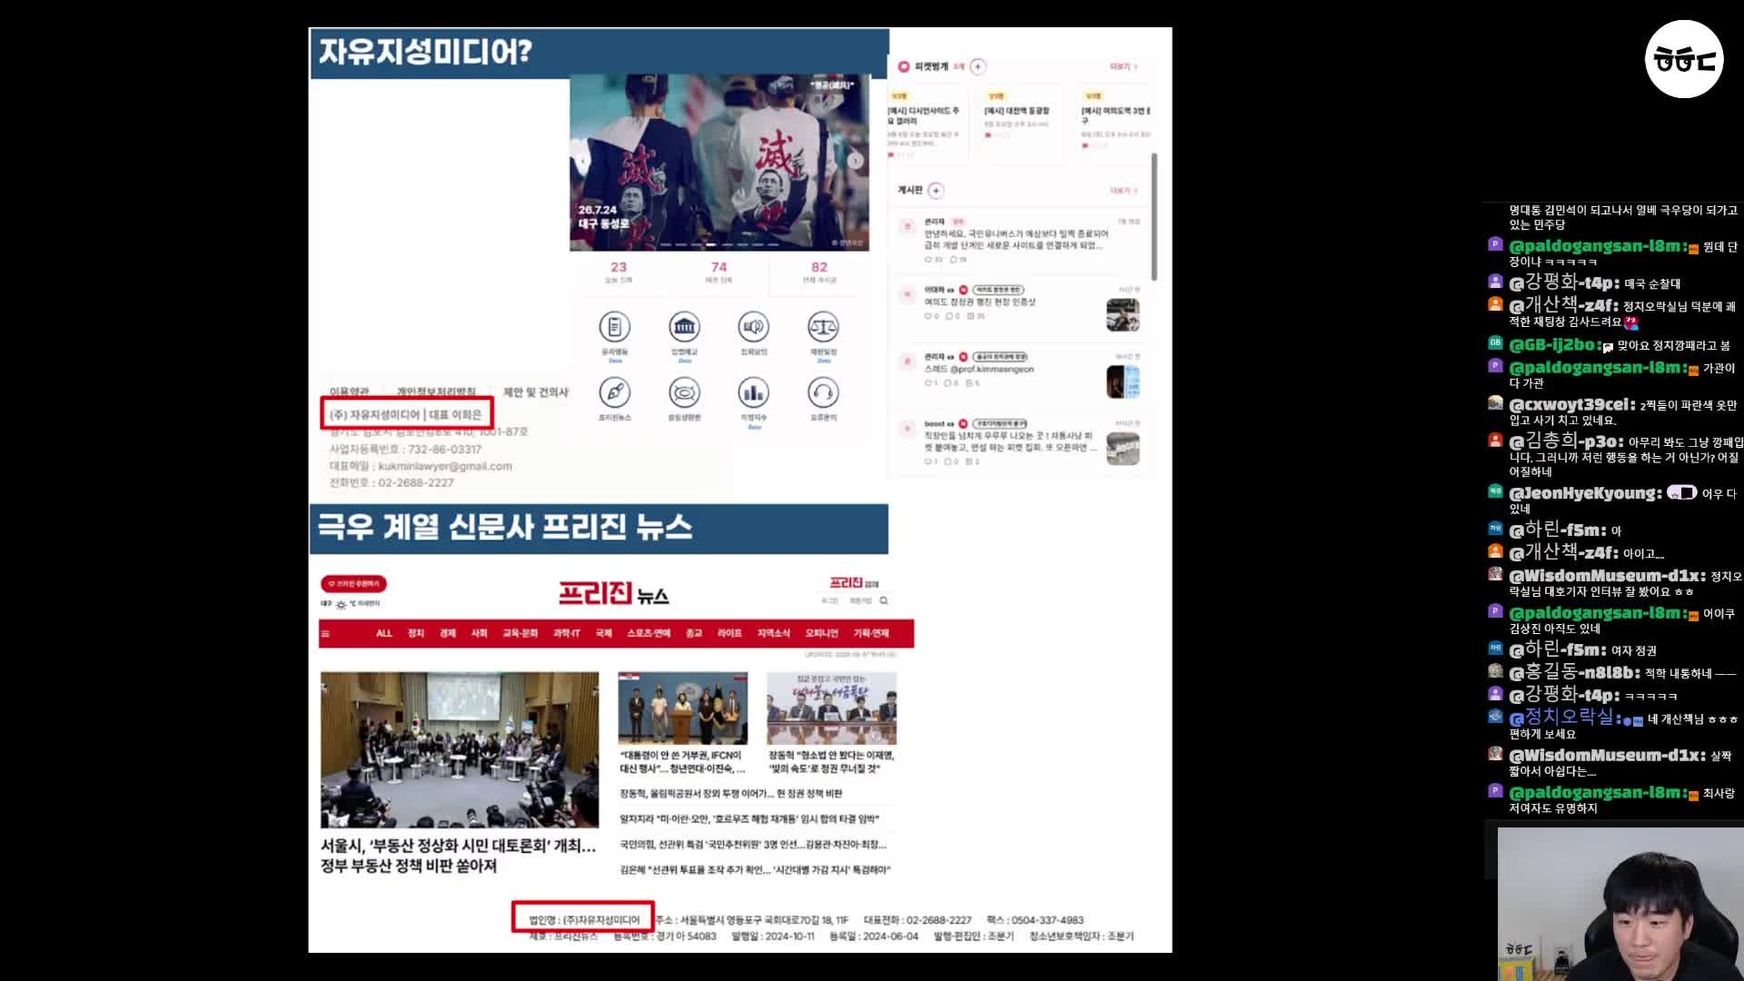Open the document icon in the circular icon grid
Viewport: 1744px width, 981px height.
pos(615,327)
